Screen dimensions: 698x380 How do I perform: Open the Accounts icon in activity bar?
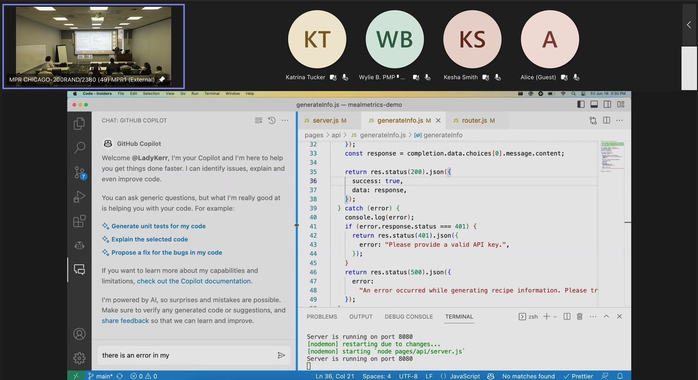click(x=79, y=334)
